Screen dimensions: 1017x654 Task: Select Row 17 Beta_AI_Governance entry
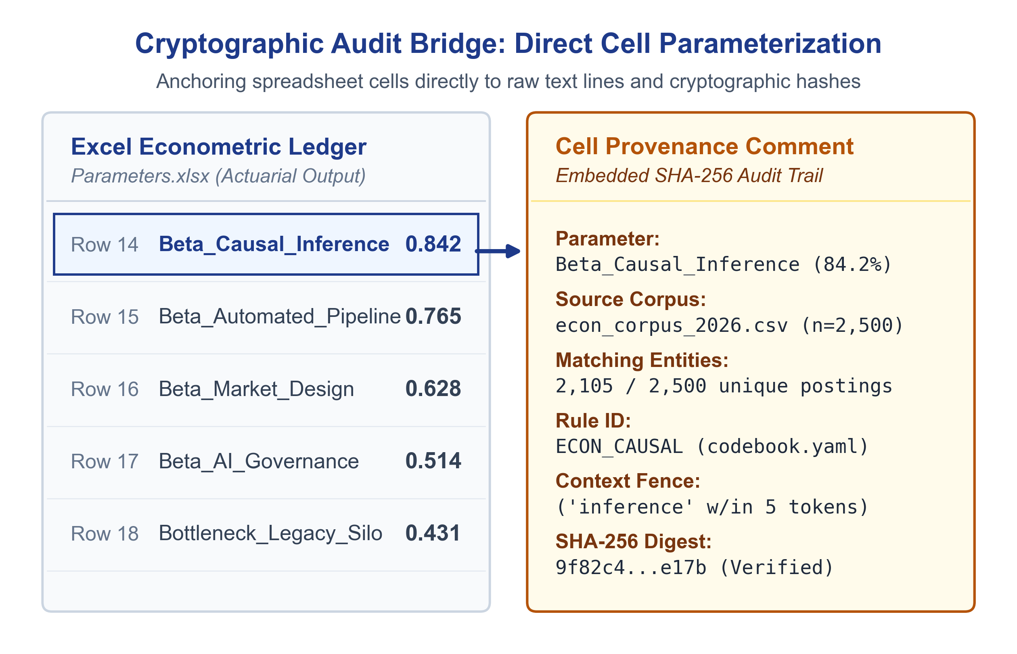(x=266, y=461)
